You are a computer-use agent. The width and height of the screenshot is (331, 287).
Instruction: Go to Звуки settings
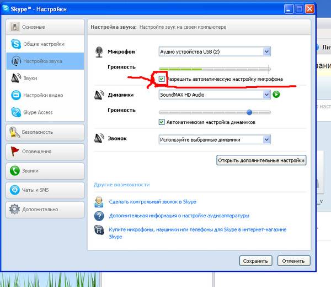tap(45, 78)
